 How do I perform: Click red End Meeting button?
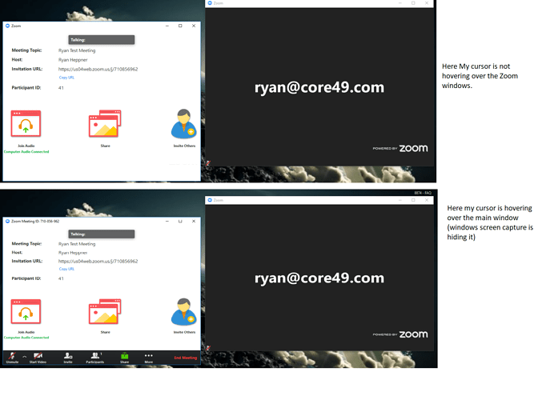(186, 358)
